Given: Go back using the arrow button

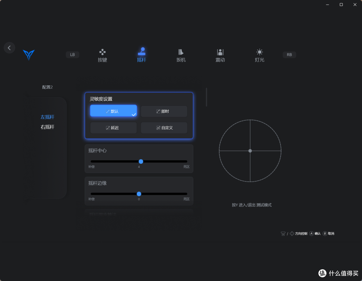Looking at the screenshot, I should pyautogui.click(x=9, y=48).
